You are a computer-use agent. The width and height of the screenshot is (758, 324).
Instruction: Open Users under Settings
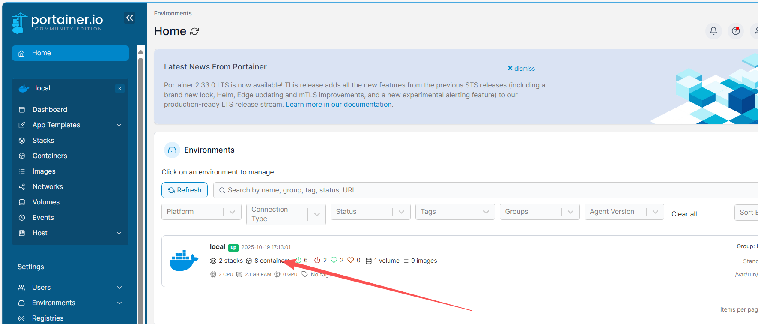click(x=41, y=287)
